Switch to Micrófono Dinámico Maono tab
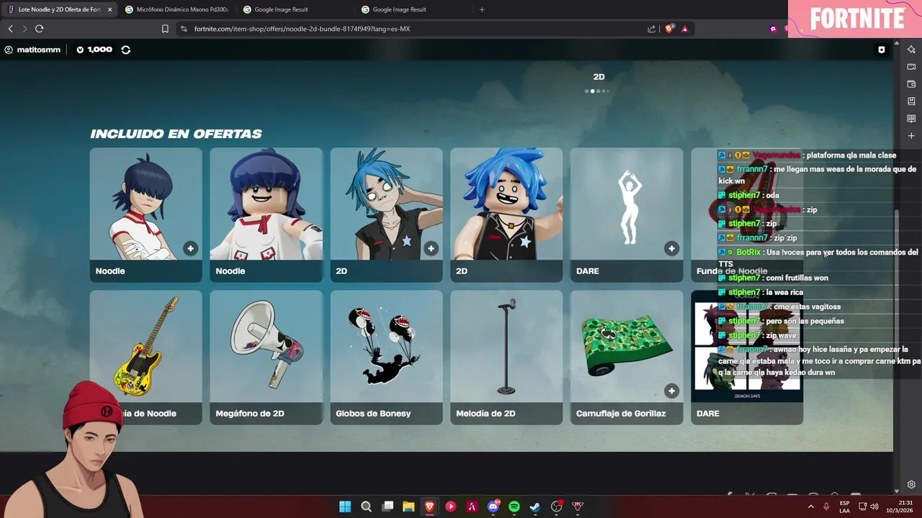The height and width of the screenshot is (518, 922). click(x=177, y=9)
